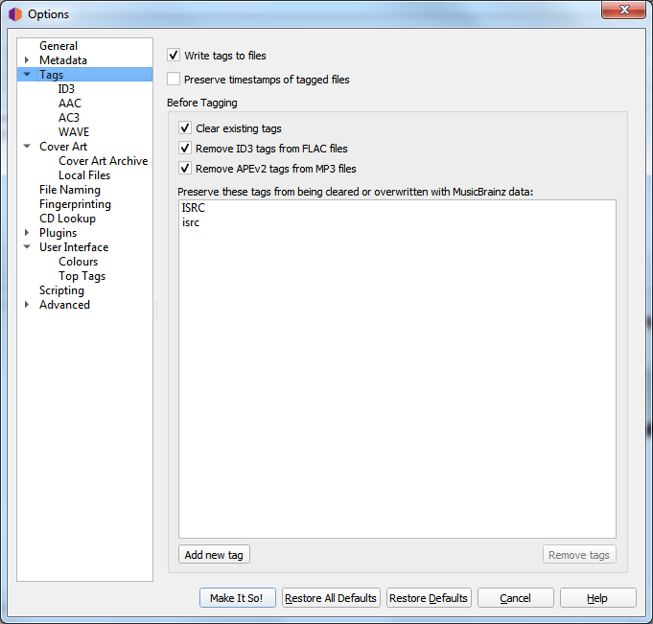Viewport: 653px width, 624px height.
Task: Open Top Tags settings page
Action: 82,276
